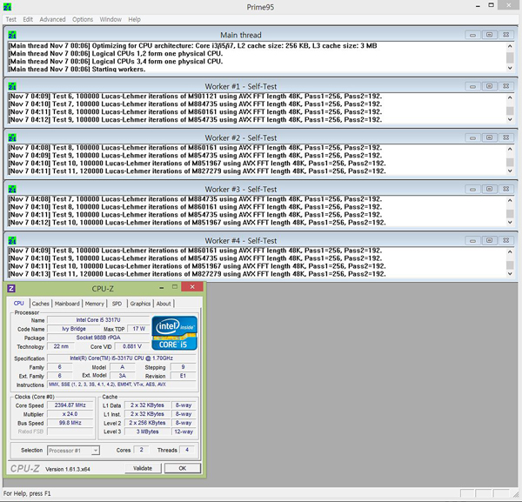
Task: Click the Core Speed value 2394.87 MHz
Action: [70, 405]
